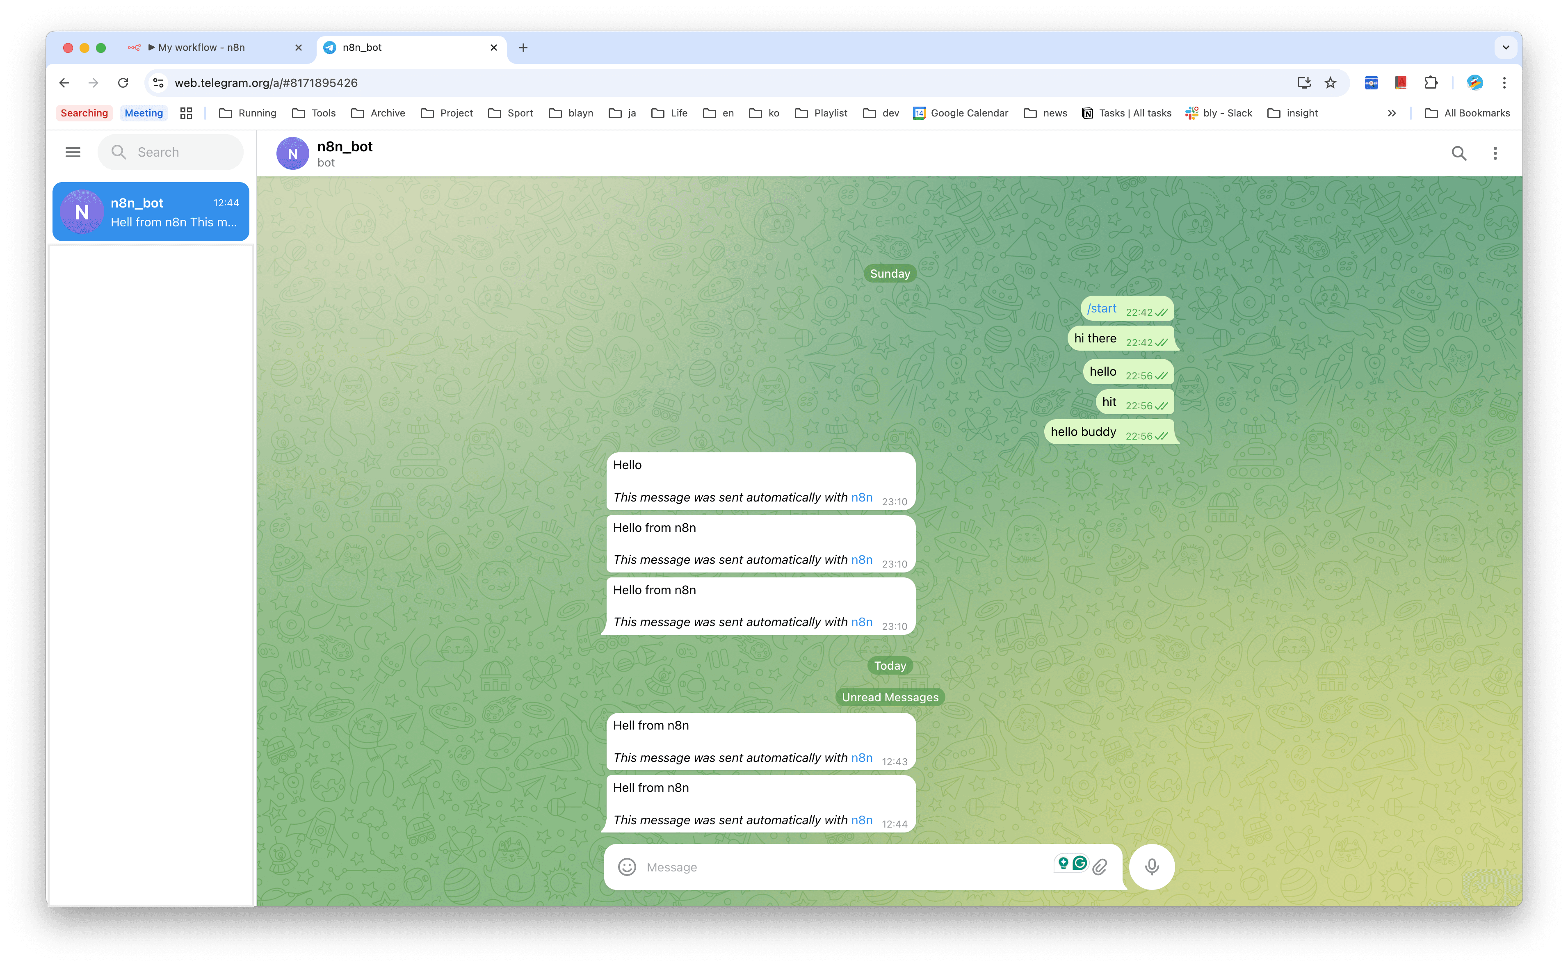Viewport: 1568px width, 967px height.
Task: Open the bly - Slack bookmark
Action: (x=1219, y=113)
